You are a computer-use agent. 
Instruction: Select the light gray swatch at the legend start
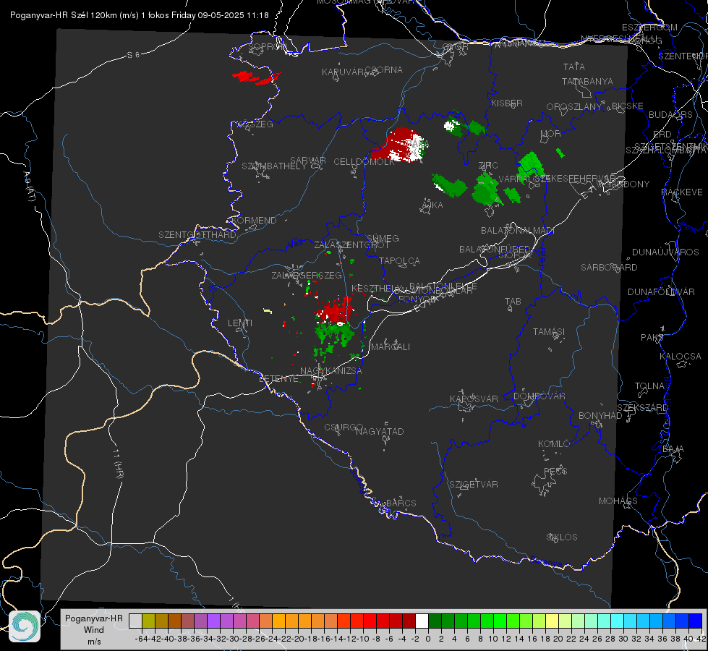[135, 621]
